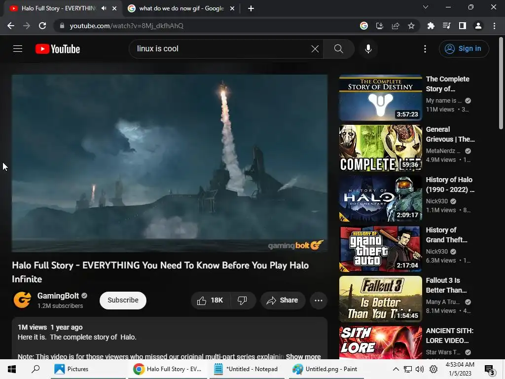505x379 pixels.
Task: Switch to Halo Full Story tab
Action: click(58, 8)
